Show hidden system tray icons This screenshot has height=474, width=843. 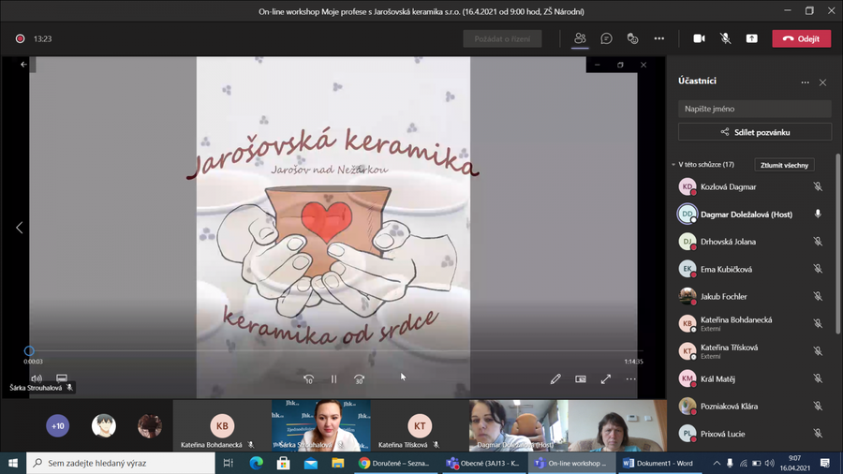click(x=717, y=463)
